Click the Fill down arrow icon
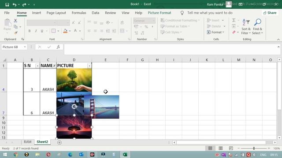This screenshot has width=282, height=158. 234,26
